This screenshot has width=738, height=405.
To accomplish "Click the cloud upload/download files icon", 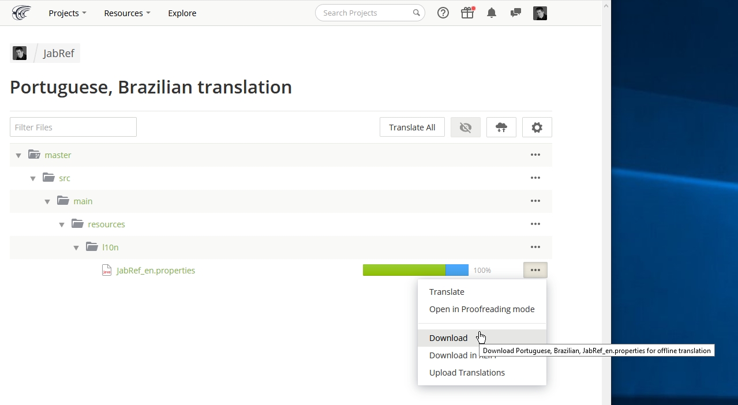I will pyautogui.click(x=501, y=127).
